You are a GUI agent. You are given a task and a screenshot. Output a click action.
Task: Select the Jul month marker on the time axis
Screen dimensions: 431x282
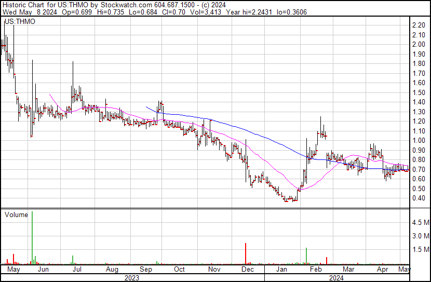77,270
